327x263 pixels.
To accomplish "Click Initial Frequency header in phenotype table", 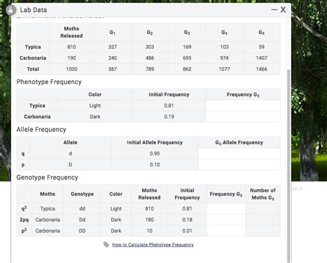I will tap(169, 95).
